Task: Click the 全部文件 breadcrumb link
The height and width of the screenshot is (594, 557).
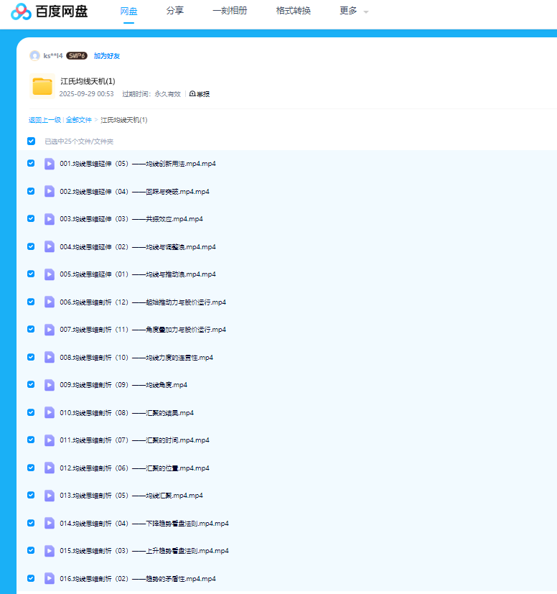Action: (x=79, y=120)
